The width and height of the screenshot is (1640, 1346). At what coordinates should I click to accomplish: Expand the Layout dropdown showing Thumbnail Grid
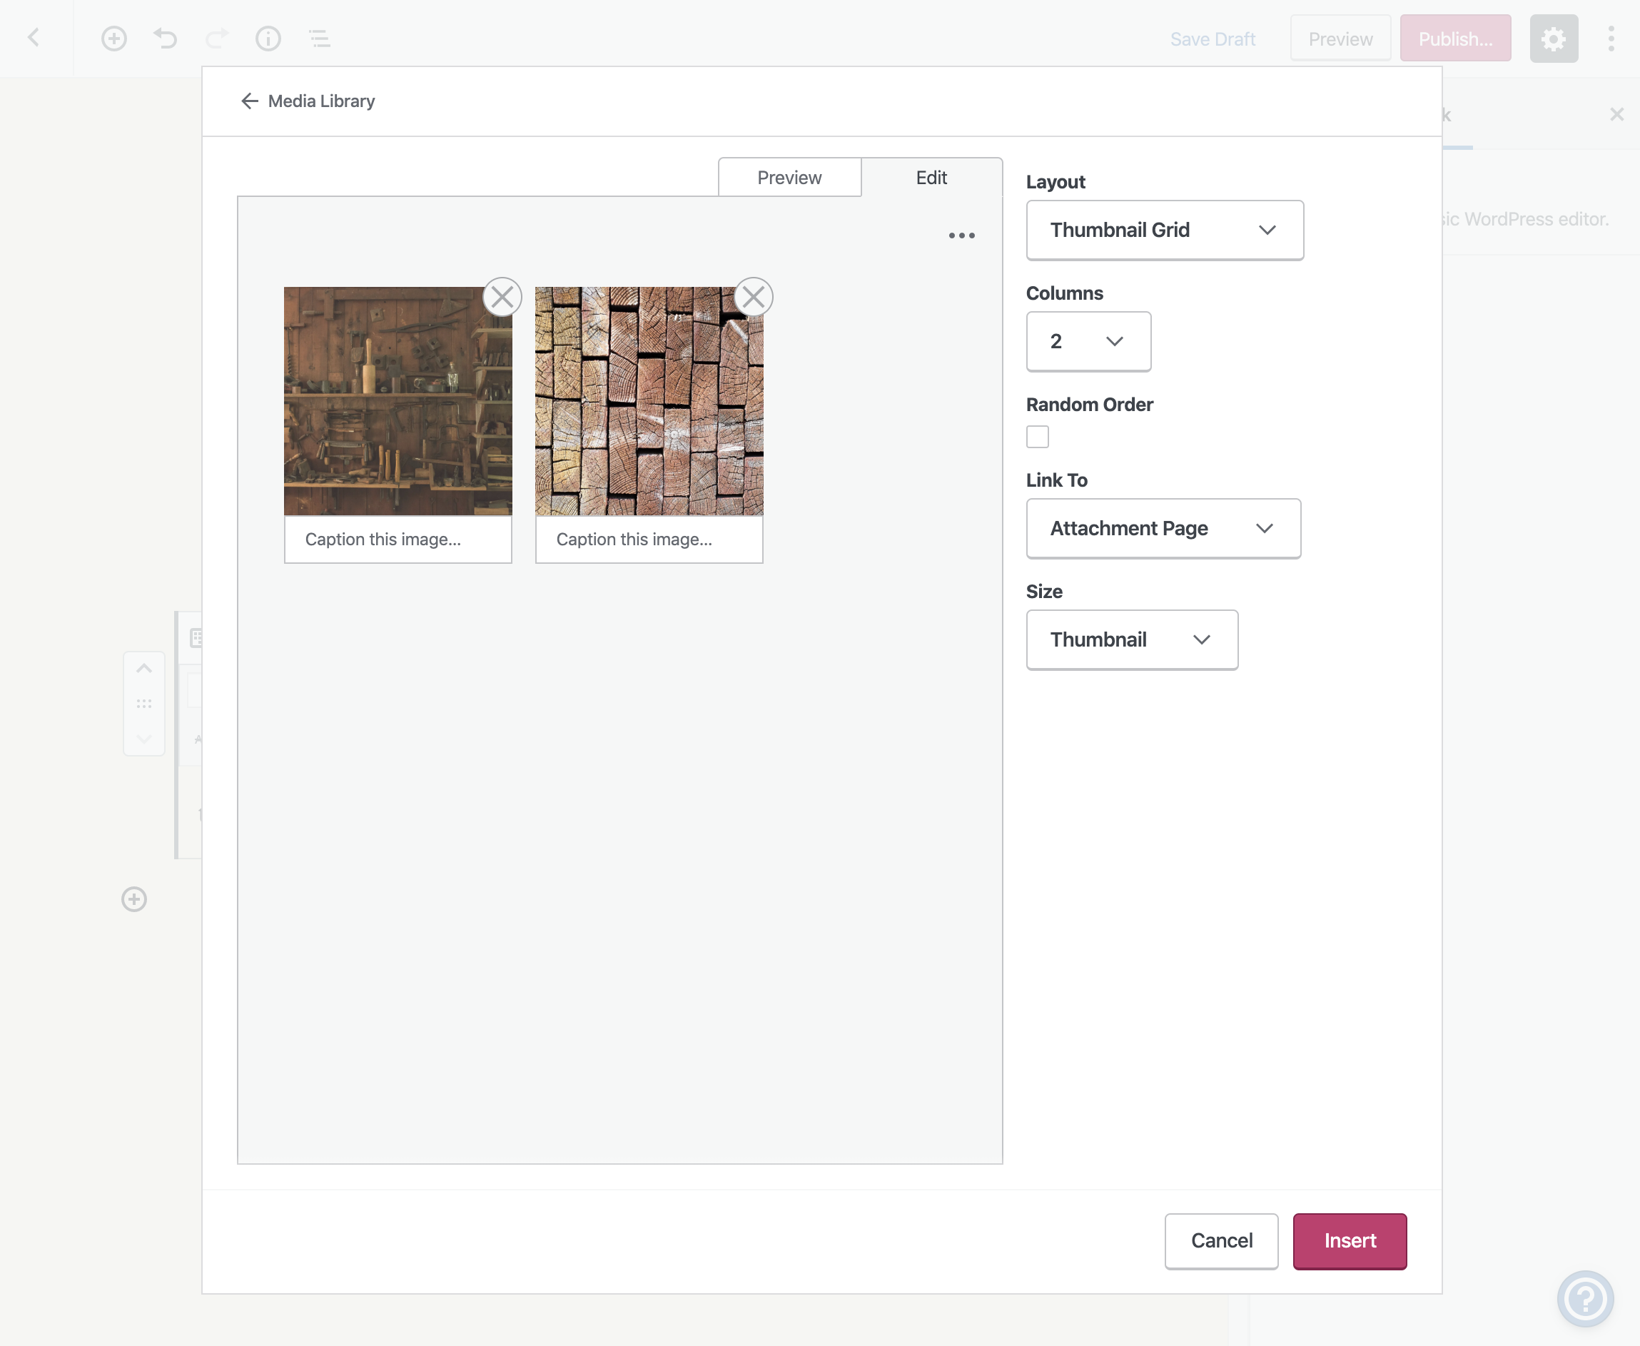1165,231
